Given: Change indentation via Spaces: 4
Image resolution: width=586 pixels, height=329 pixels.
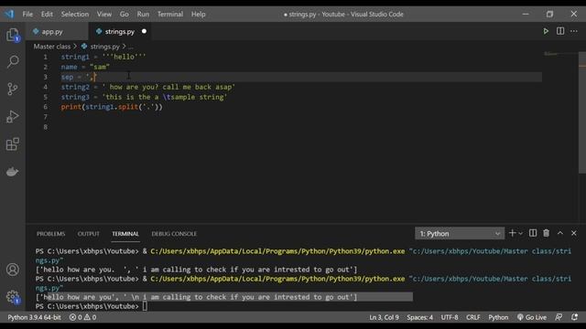Looking at the screenshot, I should 420,317.
